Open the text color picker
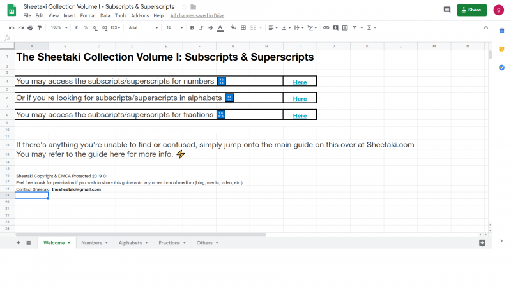The height and width of the screenshot is (287, 511). click(x=220, y=27)
